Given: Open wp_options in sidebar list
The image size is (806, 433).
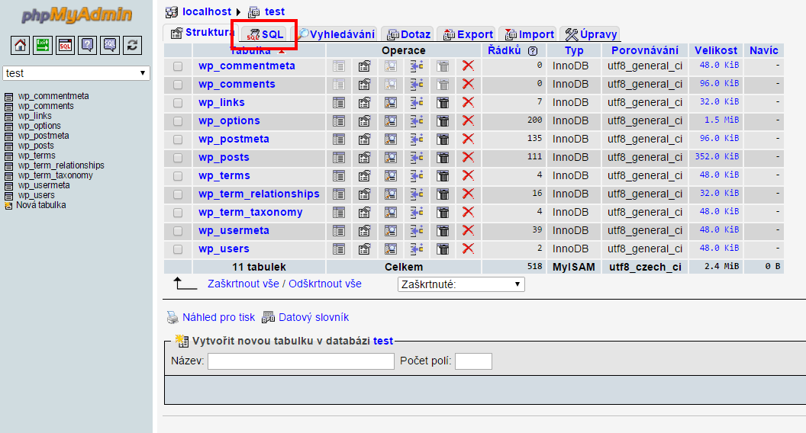Looking at the screenshot, I should point(39,126).
